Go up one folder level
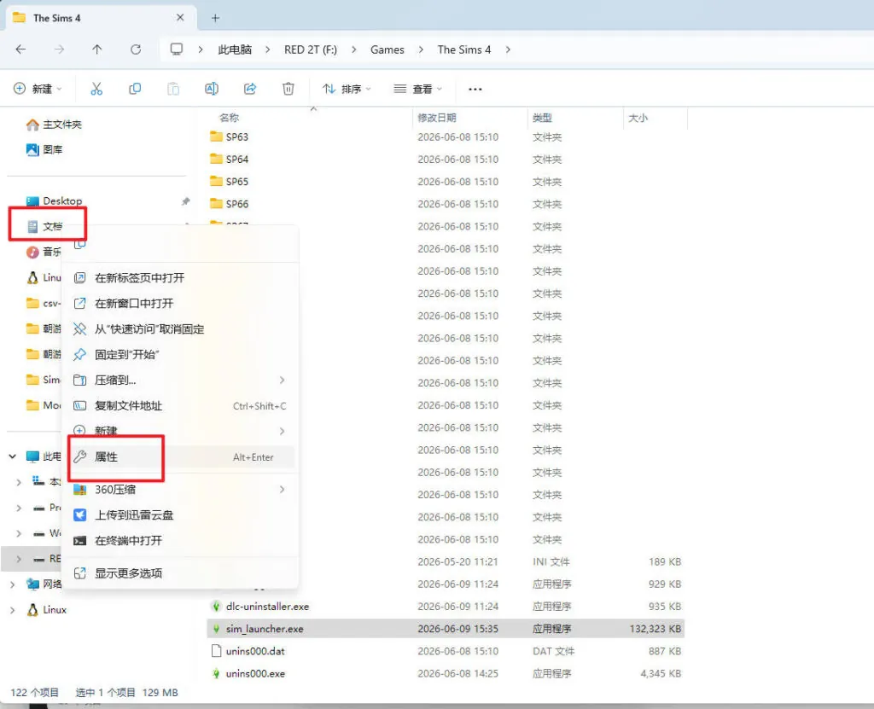Screen dimensions: 874x709 (x=97, y=49)
